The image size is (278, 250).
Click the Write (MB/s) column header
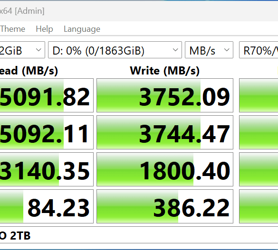165,71
